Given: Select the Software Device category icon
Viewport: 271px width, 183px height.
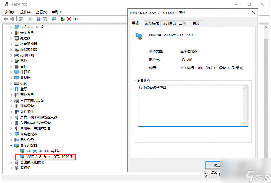Looking at the screenshot, I should (x=17, y=27).
